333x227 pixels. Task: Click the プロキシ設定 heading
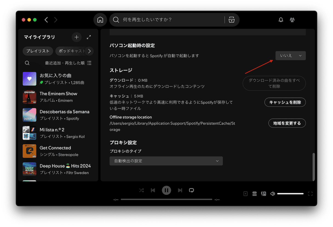tap(123, 143)
